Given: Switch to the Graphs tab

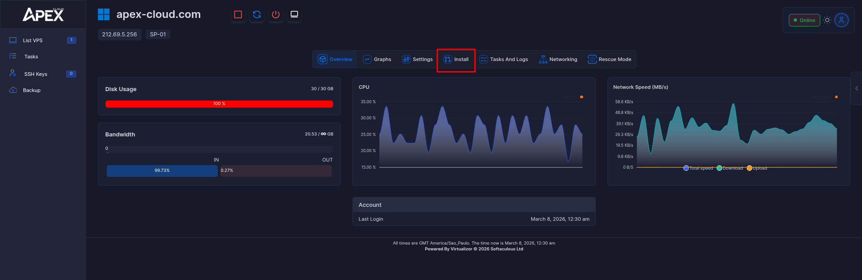Looking at the screenshot, I should point(377,59).
